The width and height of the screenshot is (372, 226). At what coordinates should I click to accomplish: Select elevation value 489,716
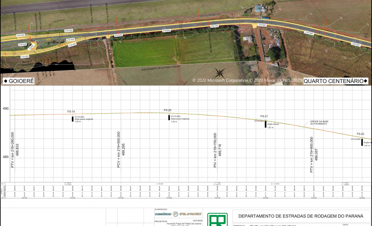pyautogui.click(x=220, y=150)
